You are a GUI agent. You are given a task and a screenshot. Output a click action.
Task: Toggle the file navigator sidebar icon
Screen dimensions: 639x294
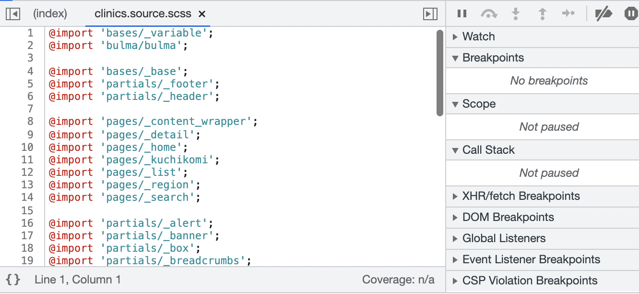[x=13, y=14]
